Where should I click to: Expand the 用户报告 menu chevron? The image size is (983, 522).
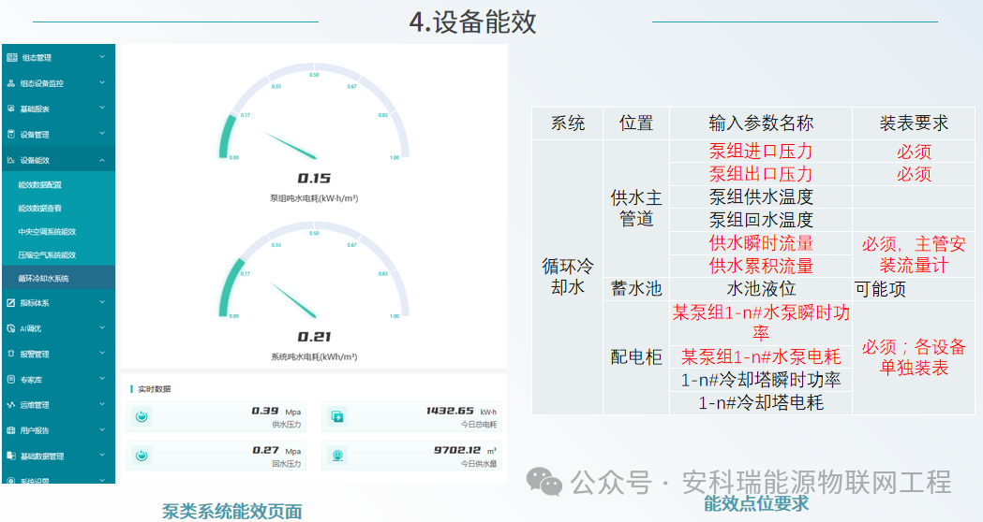coord(102,430)
